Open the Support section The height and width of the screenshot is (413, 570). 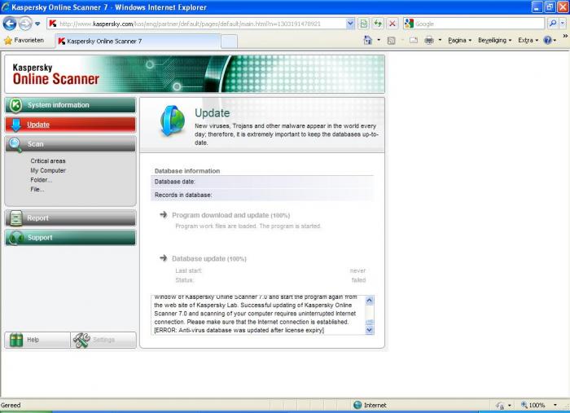71,238
